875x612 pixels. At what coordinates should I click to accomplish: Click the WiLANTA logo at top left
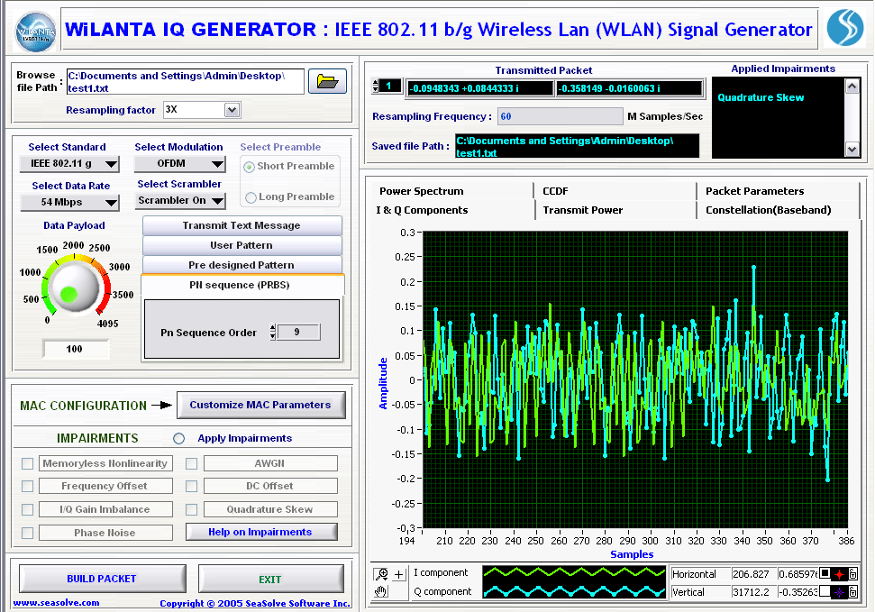35,32
